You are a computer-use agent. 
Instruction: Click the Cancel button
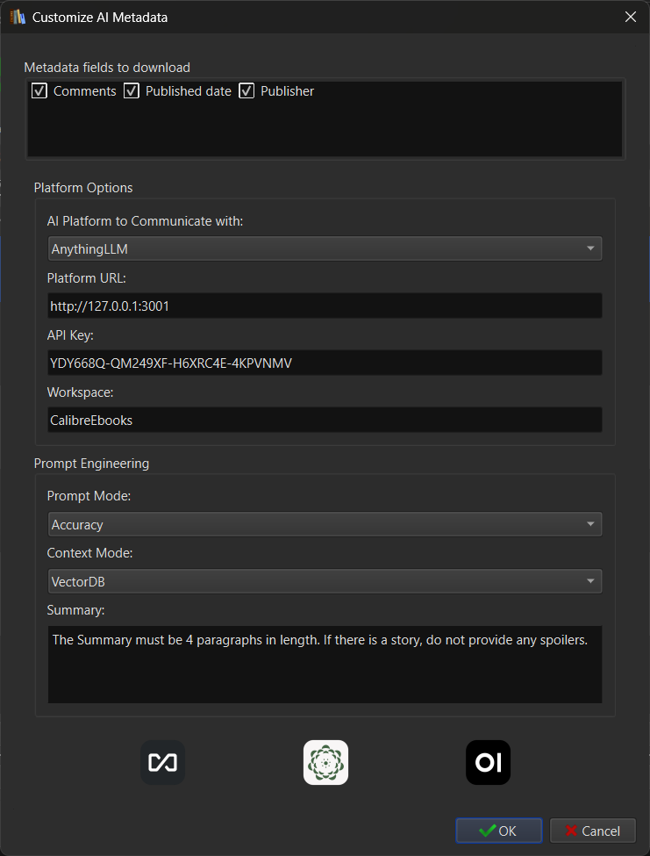[x=593, y=831]
